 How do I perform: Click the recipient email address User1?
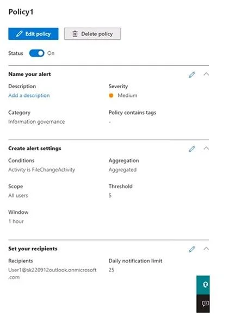[52, 273]
